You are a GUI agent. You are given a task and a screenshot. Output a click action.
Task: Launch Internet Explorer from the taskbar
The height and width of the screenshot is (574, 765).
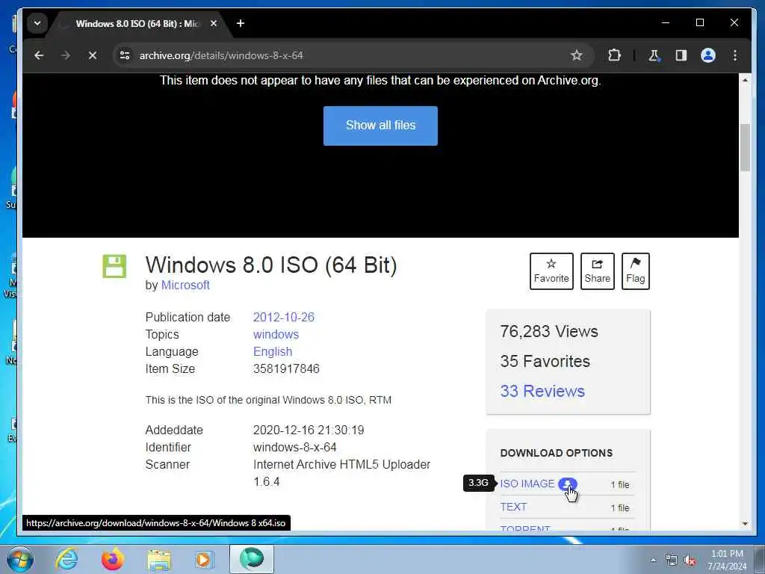point(66,559)
